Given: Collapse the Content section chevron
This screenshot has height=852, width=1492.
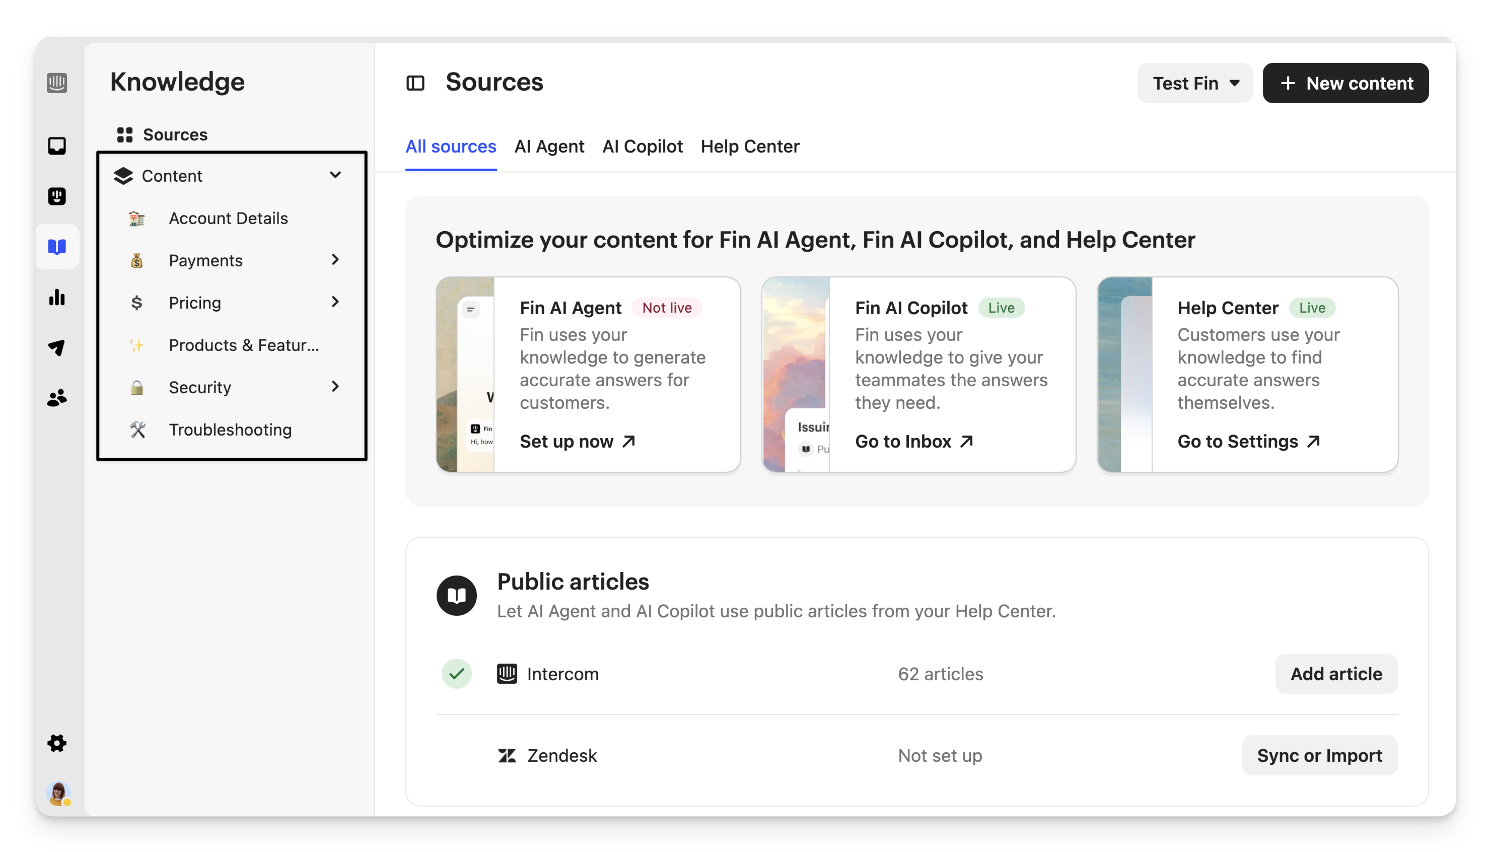Looking at the screenshot, I should [335, 175].
